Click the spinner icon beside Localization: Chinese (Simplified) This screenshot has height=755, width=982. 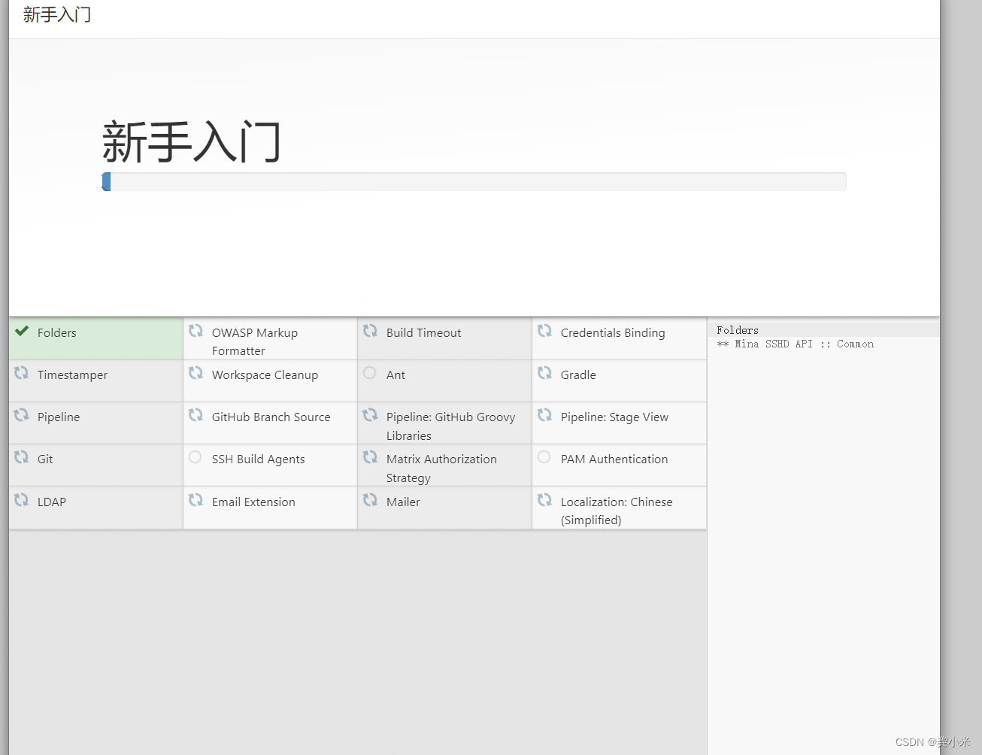coord(544,499)
